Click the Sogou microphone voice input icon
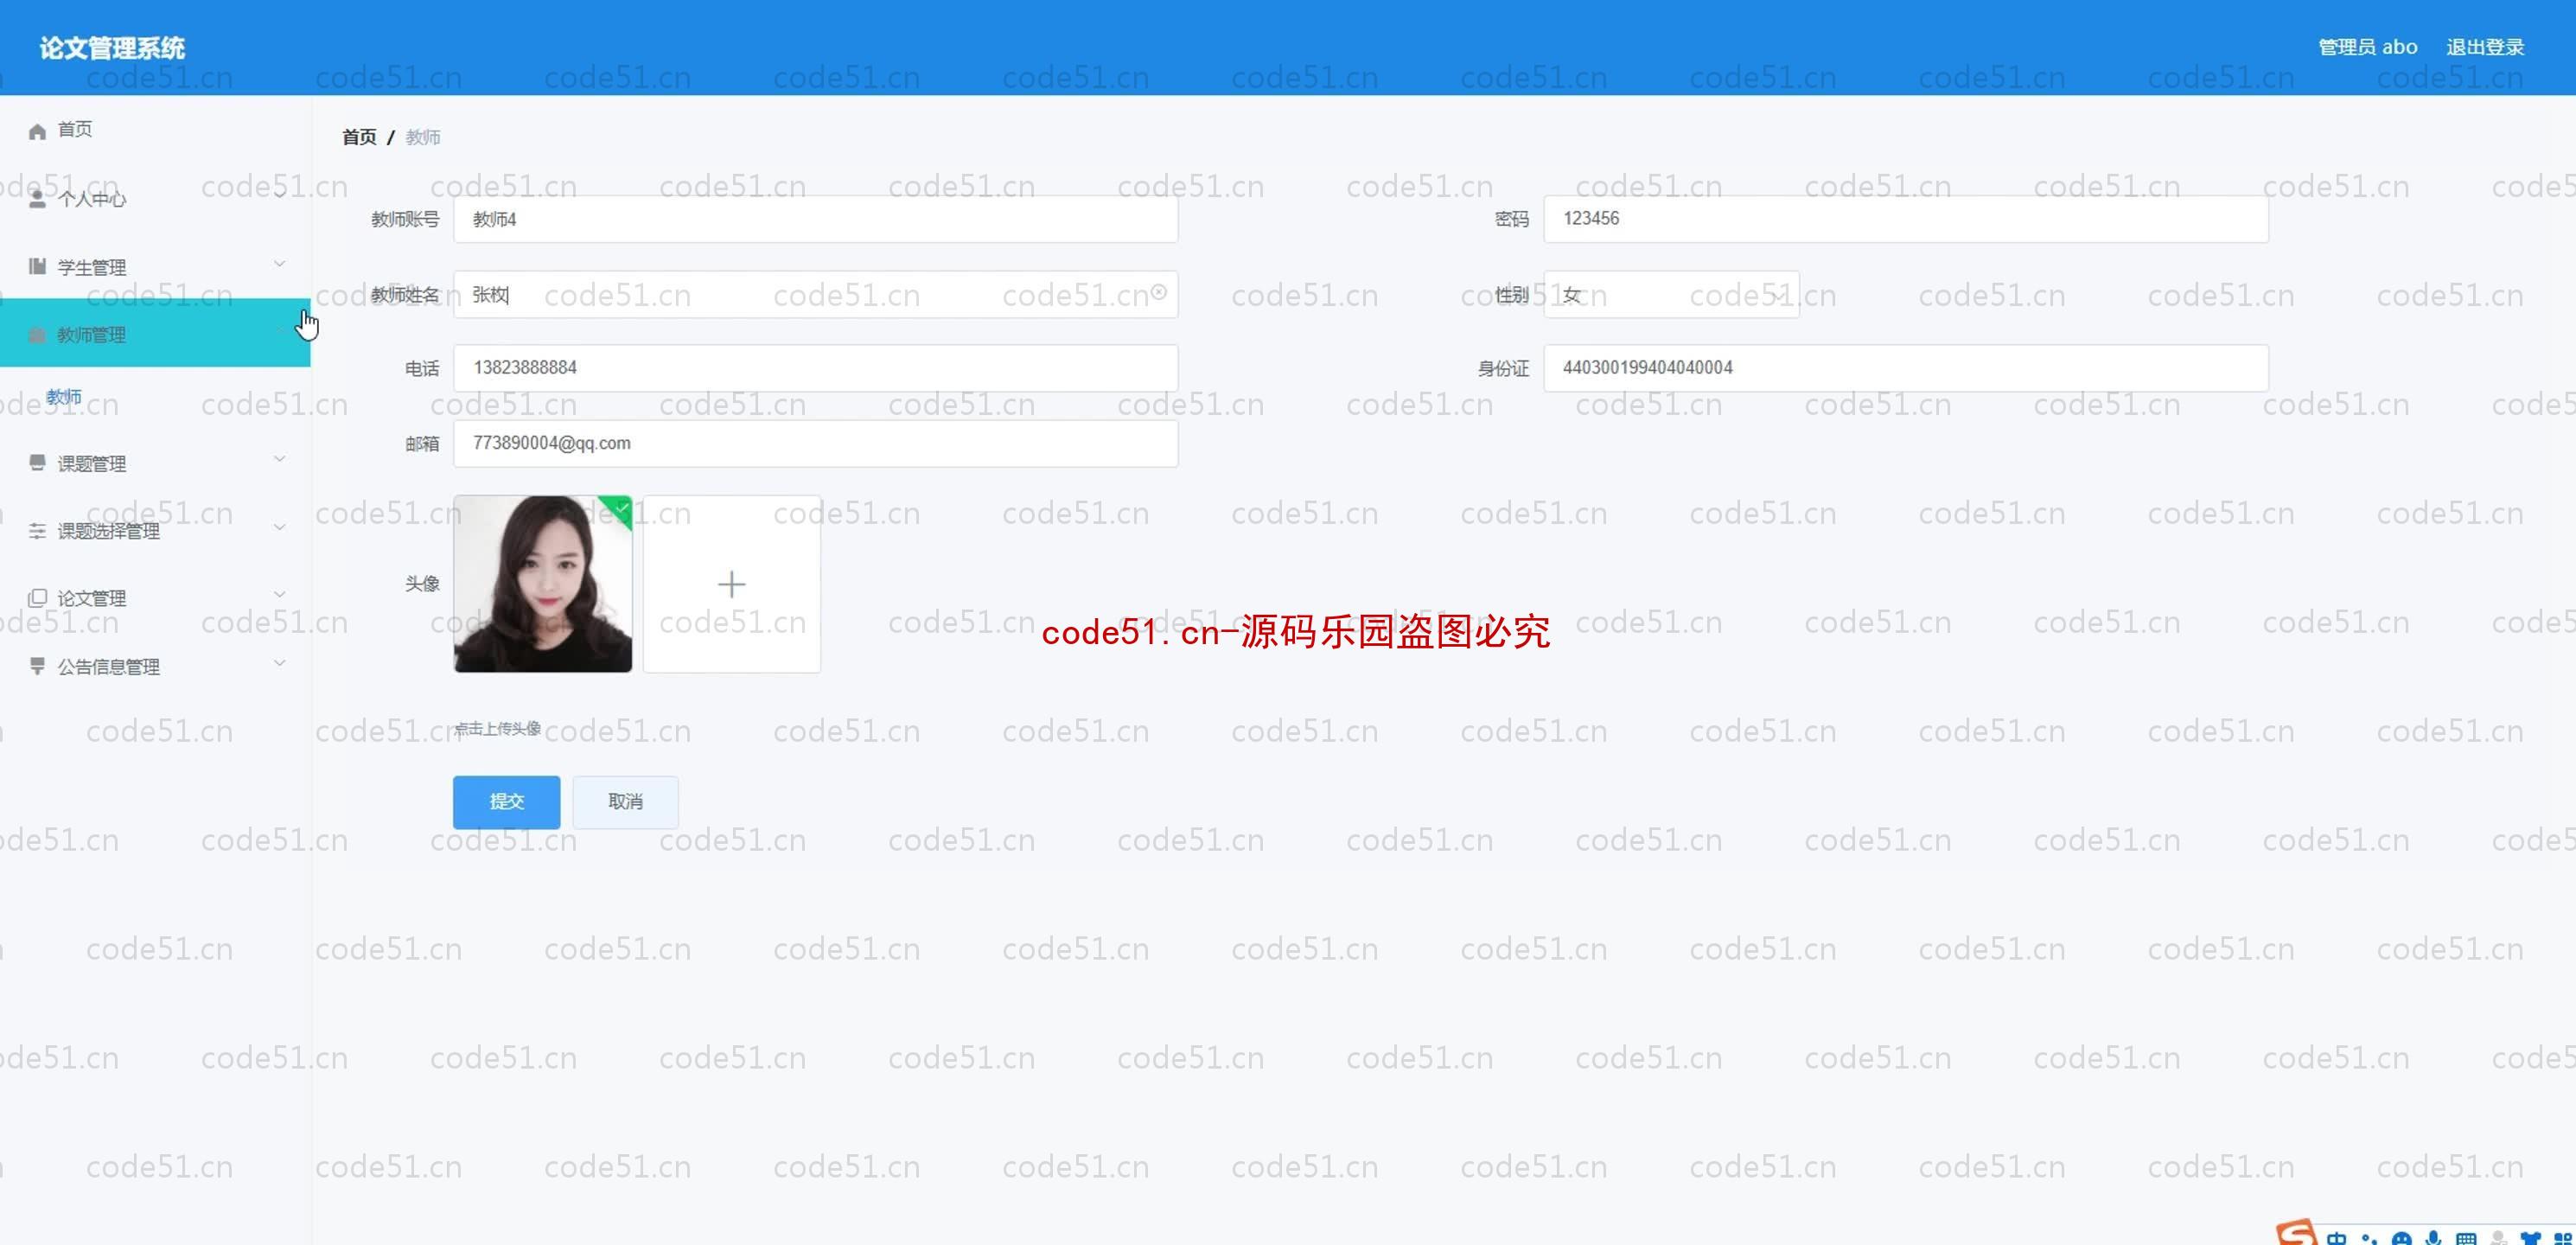The image size is (2576, 1245). (2433, 1238)
